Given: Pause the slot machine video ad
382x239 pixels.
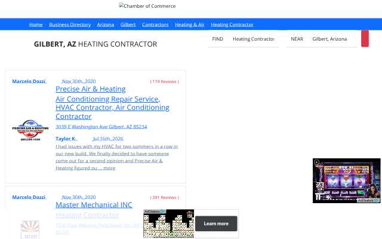Looking at the screenshot, I should point(318,197).
